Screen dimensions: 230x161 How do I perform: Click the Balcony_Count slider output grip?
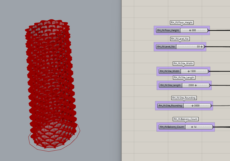(x=213, y=127)
